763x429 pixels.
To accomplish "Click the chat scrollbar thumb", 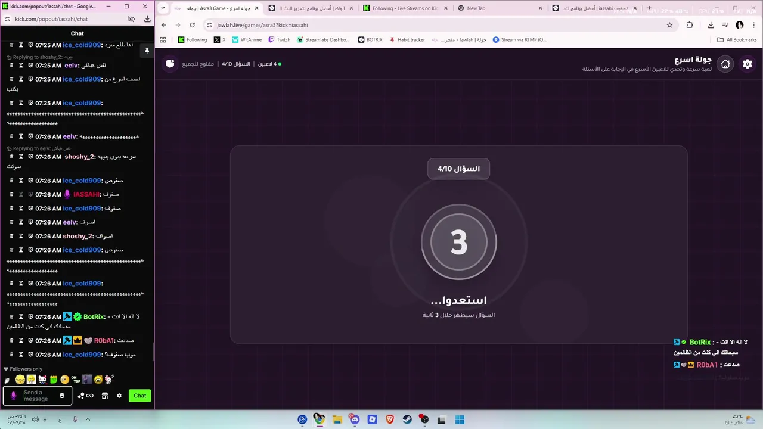I will 153,352.
